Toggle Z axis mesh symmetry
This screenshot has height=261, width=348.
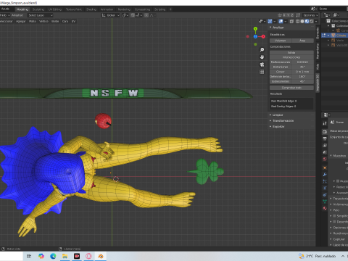tap(292, 15)
